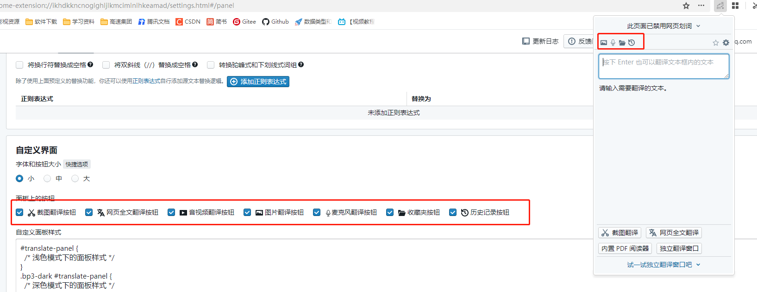Select the 大 font size radio
The image size is (757, 292).
click(75, 178)
